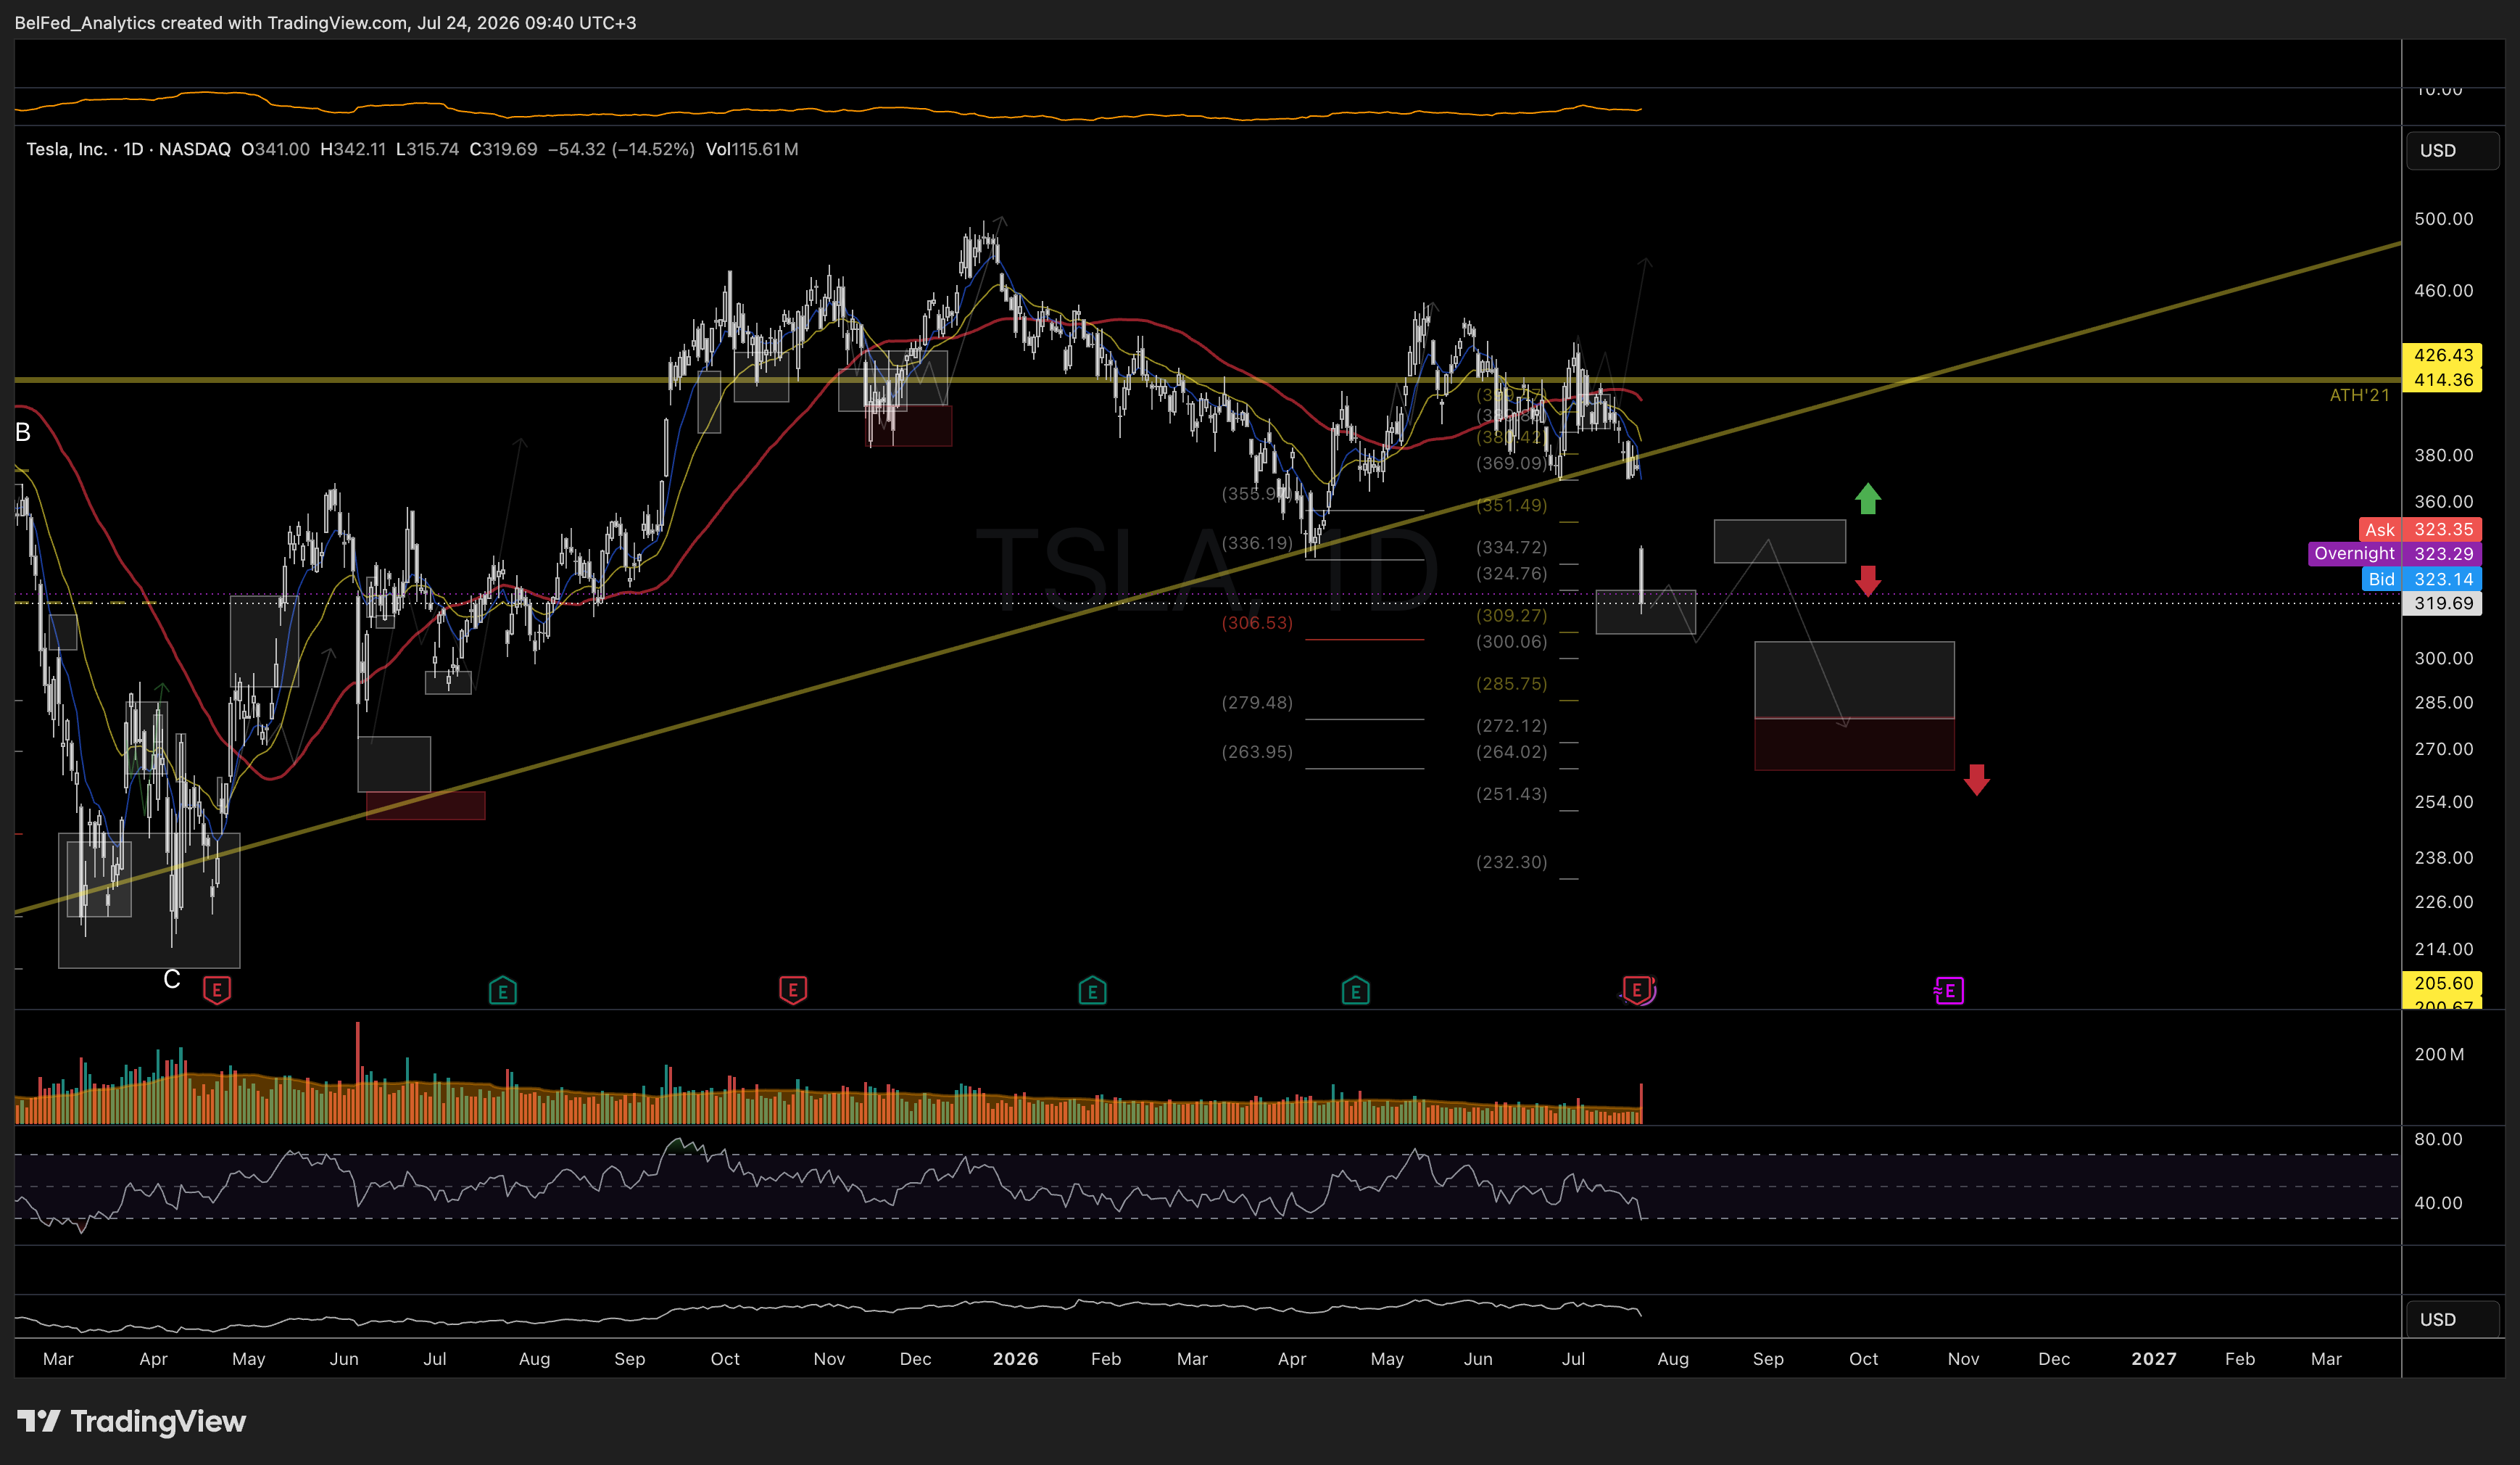This screenshot has width=2520, height=1465.
Task: Select the (285.75) level label
Action: tap(1511, 683)
